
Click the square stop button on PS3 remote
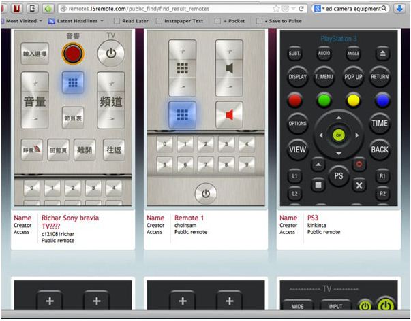coord(318,185)
